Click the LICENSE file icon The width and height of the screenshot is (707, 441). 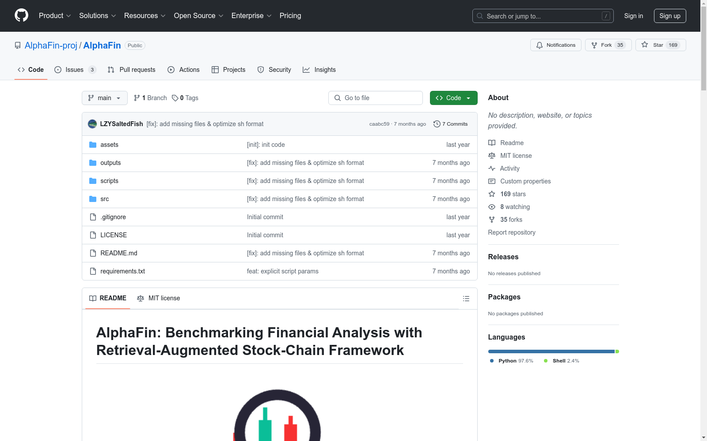coord(93,235)
